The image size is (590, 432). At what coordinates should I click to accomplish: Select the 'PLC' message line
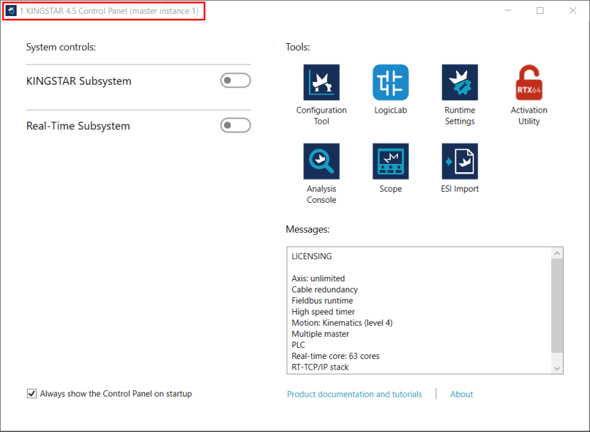pyautogui.click(x=298, y=345)
